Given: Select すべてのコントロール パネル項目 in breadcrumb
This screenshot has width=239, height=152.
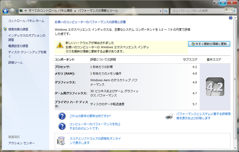Looking at the screenshot, I should 50,10.
